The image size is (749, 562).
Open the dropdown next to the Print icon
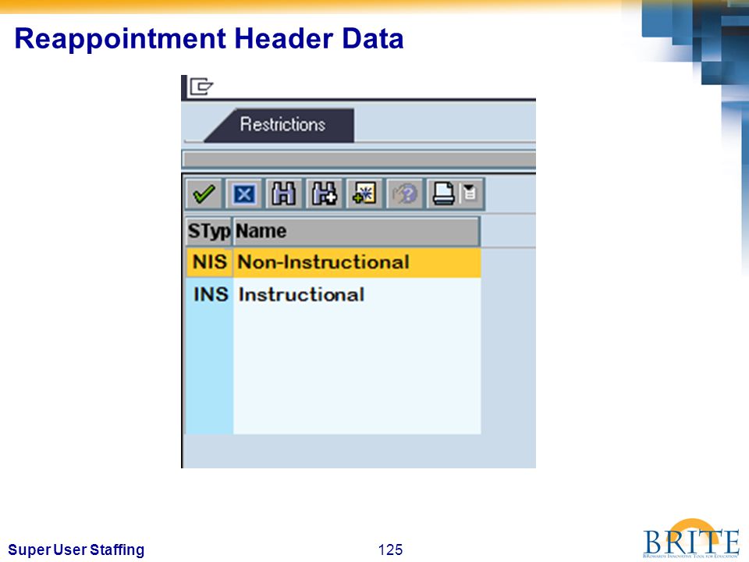470,193
